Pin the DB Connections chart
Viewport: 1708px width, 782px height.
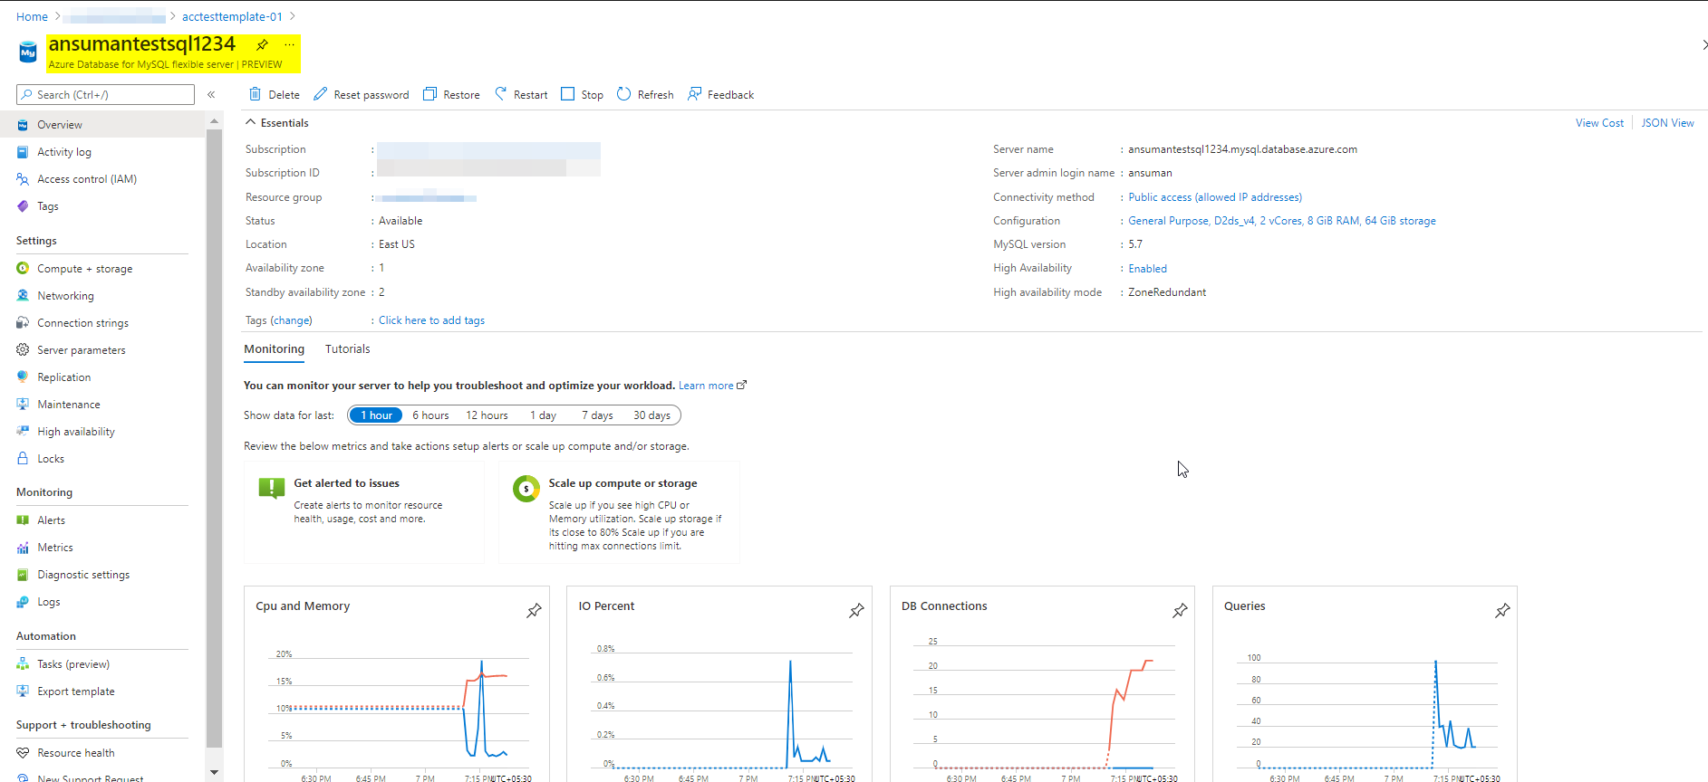click(1180, 611)
